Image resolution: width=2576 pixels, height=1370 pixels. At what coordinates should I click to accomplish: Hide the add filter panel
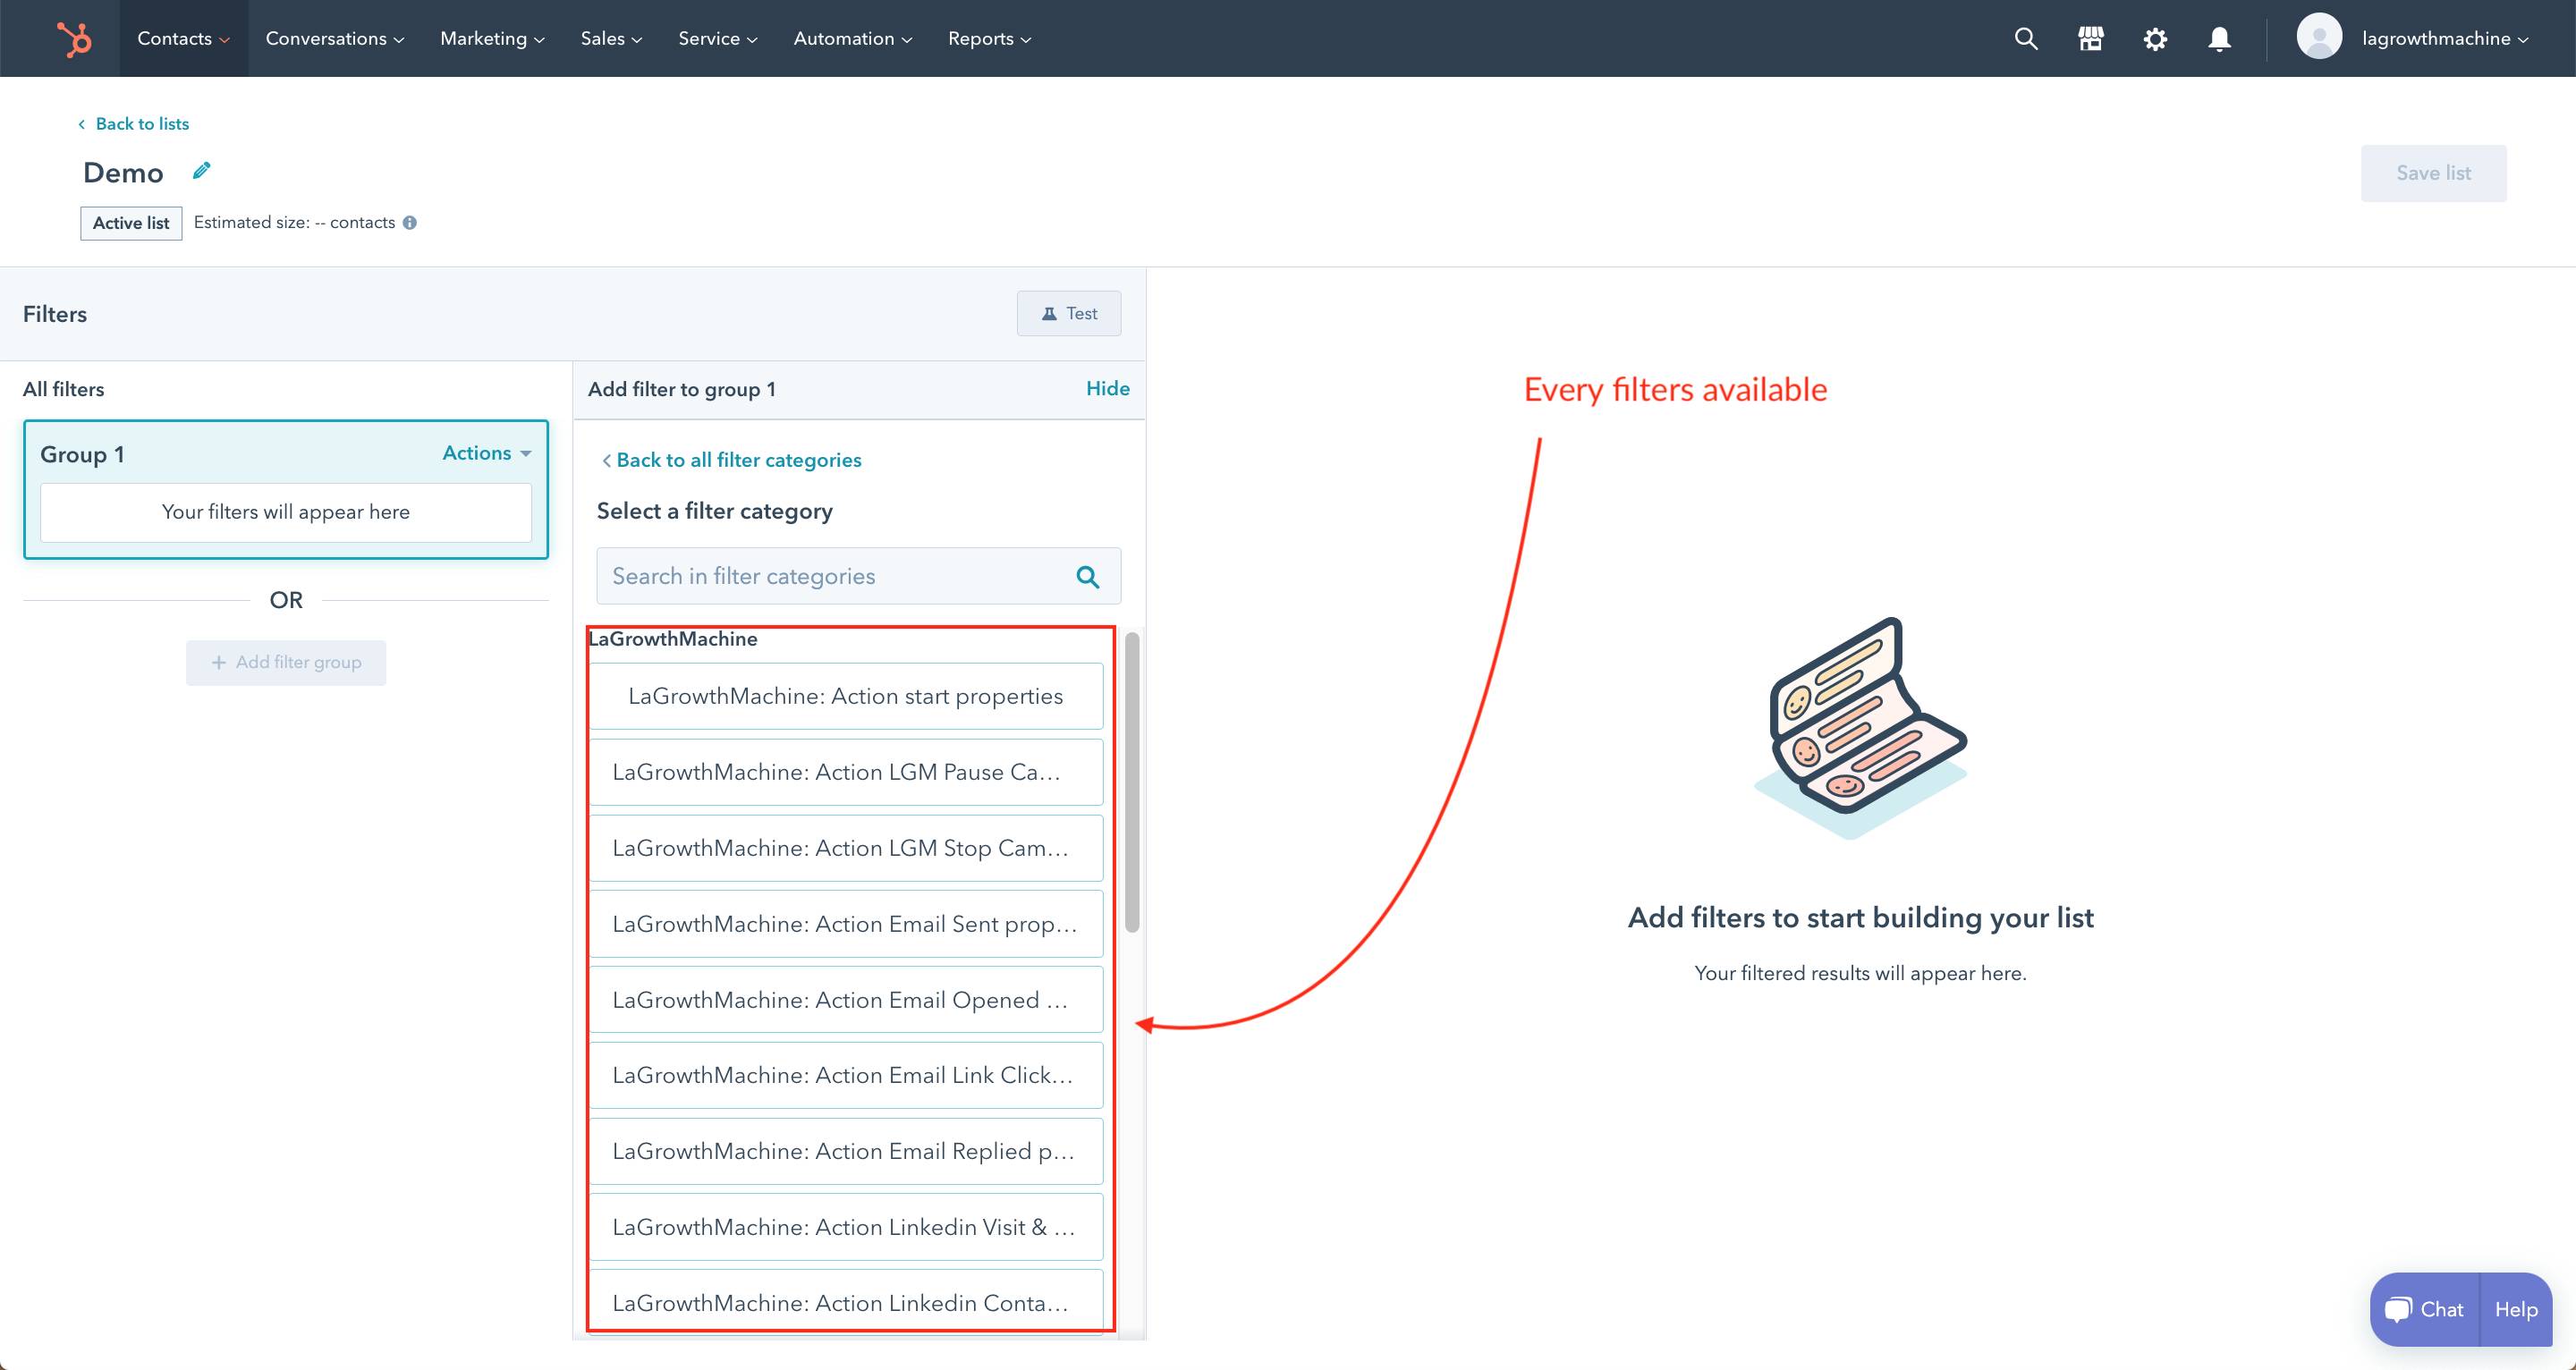[1107, 389]
